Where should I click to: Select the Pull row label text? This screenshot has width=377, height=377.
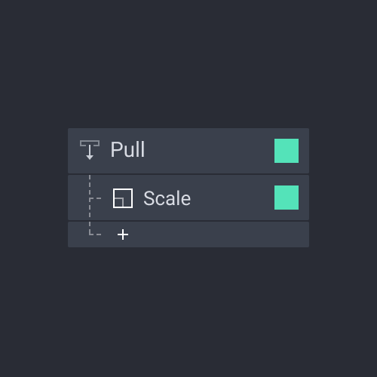point(127,149)
